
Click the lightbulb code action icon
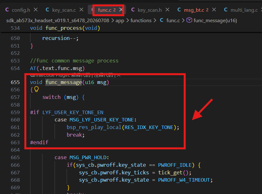point(36,89)
